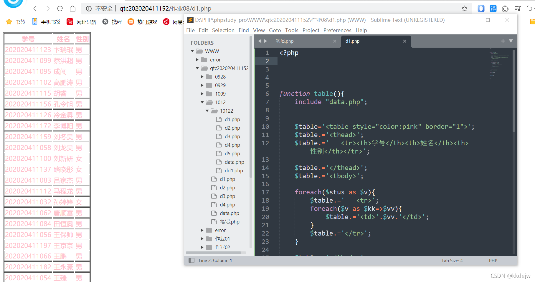Viewport: 535px width, 282px height.
Task: Expand the 作业02 folder
Action: pos(202,247)
